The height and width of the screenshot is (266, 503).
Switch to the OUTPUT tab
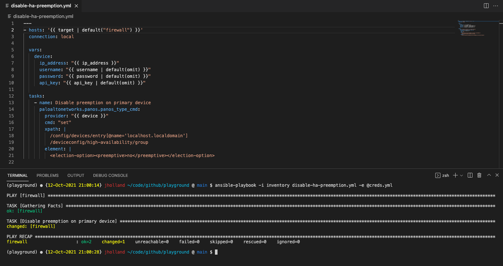coord(76,175)
